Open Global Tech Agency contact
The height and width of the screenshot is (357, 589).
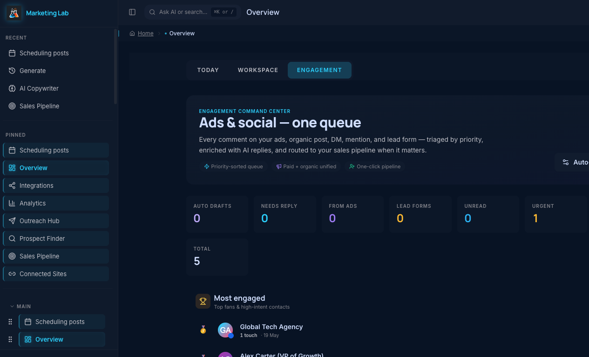tap(271, 327)
